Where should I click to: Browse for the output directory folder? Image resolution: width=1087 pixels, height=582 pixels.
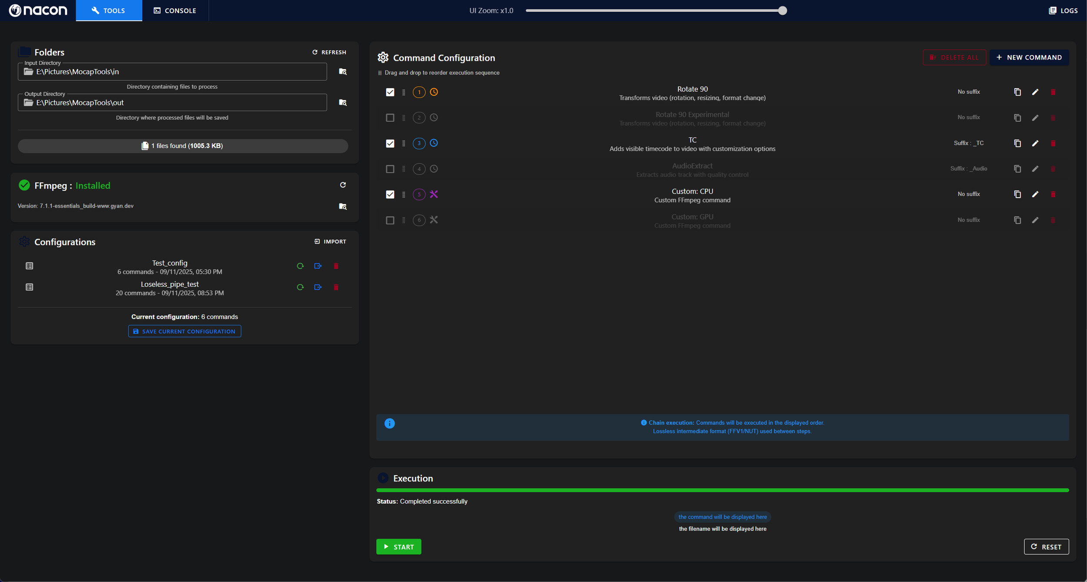click(x=343, y=103)
